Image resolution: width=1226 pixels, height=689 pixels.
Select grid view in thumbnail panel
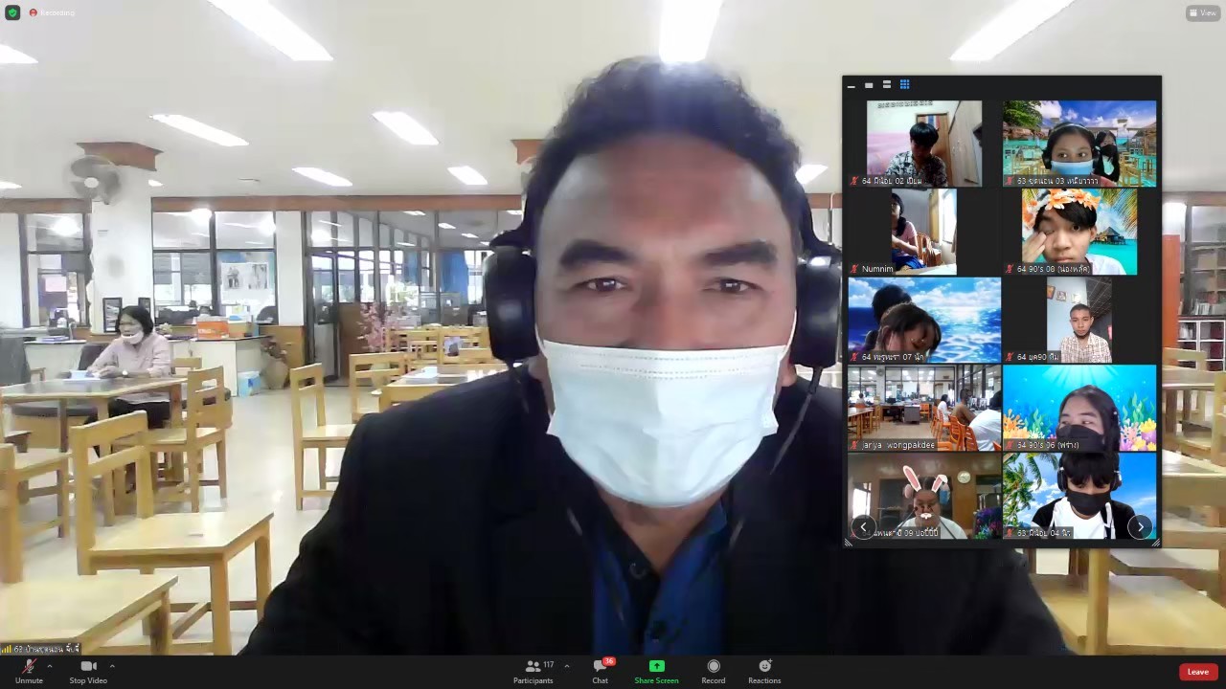(x=904, y=85)
